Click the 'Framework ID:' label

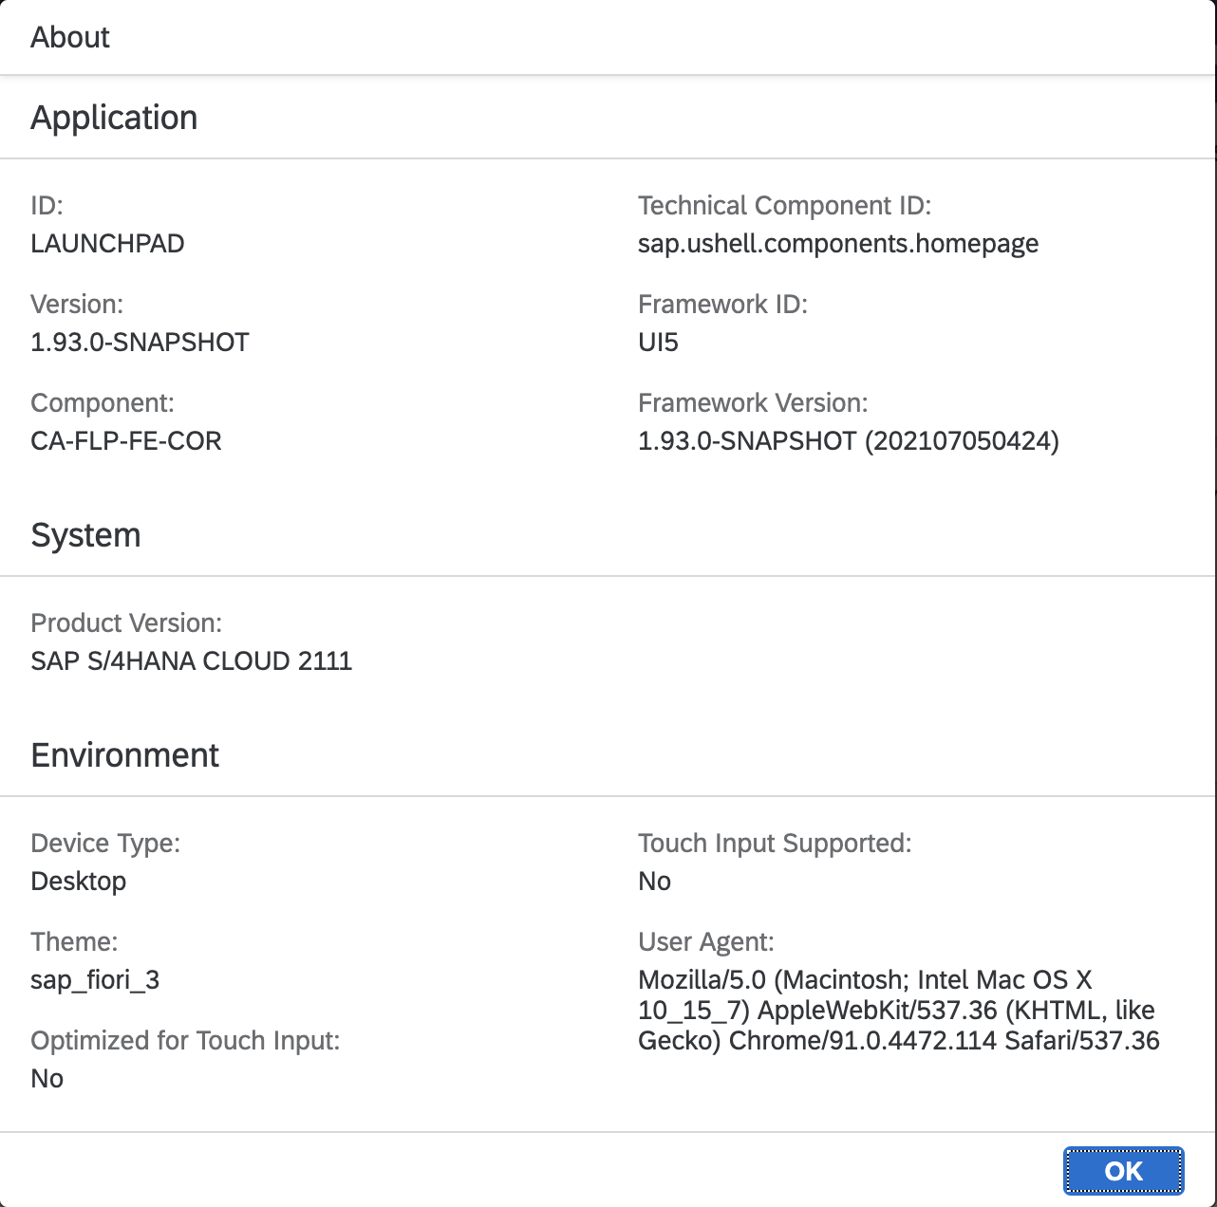(x=722, y=305)
